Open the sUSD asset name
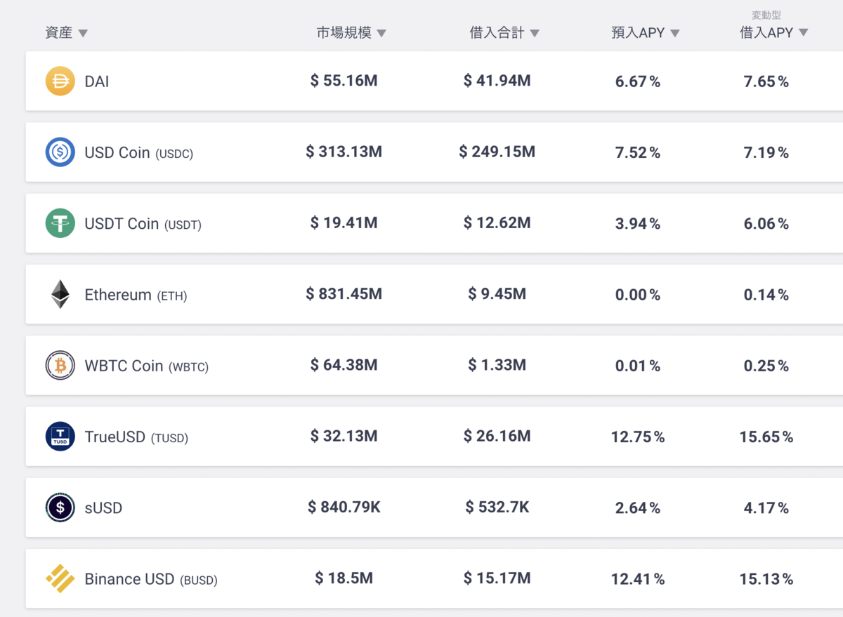The image size is (843, 617). tap(103, 507)
